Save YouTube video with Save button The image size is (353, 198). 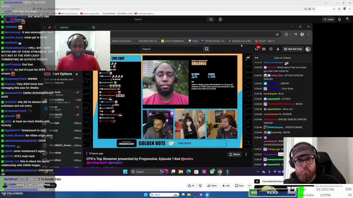(x=239, y=186)
